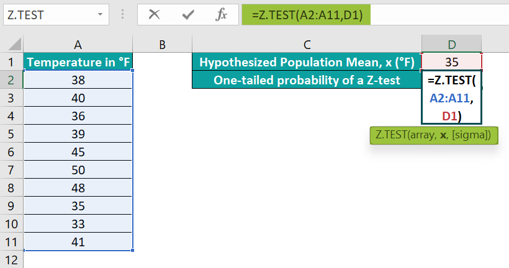
Task: Cancel the formula entry with X icon
Action: point(154,15)
